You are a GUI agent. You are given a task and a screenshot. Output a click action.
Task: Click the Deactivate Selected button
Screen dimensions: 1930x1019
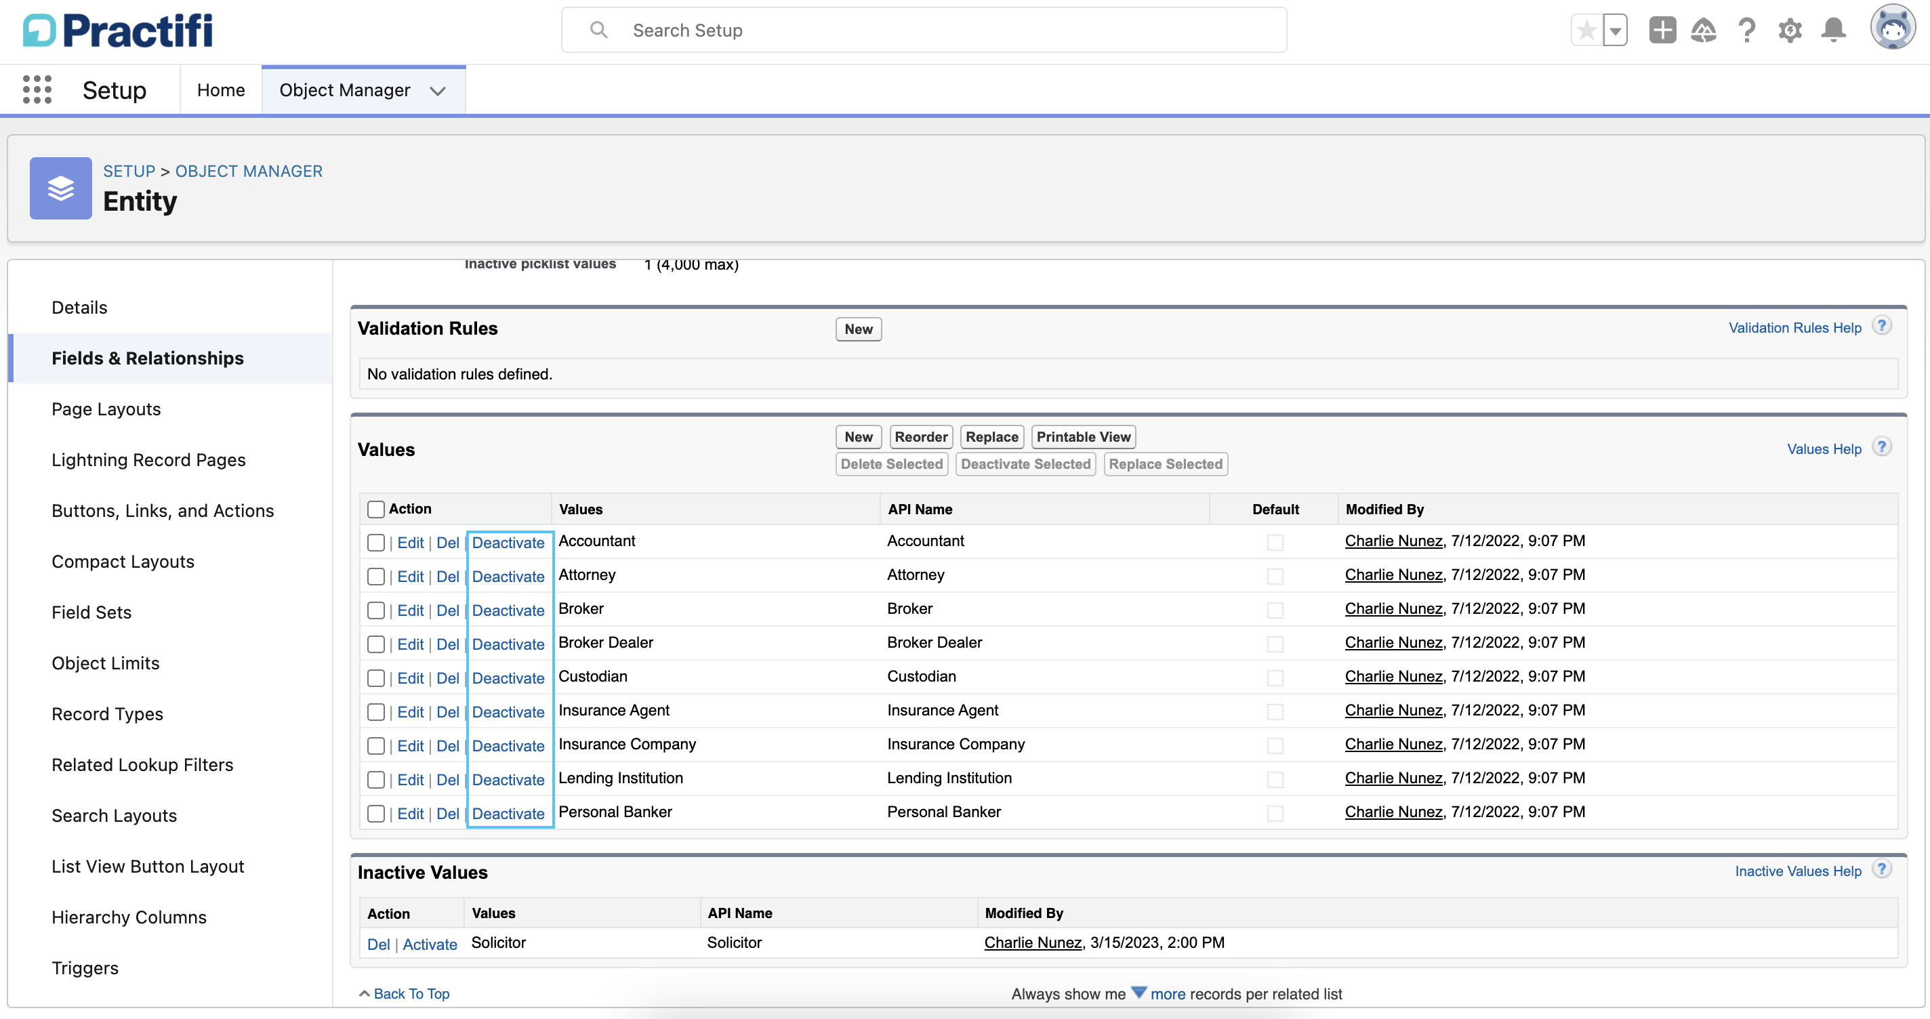1026,464
